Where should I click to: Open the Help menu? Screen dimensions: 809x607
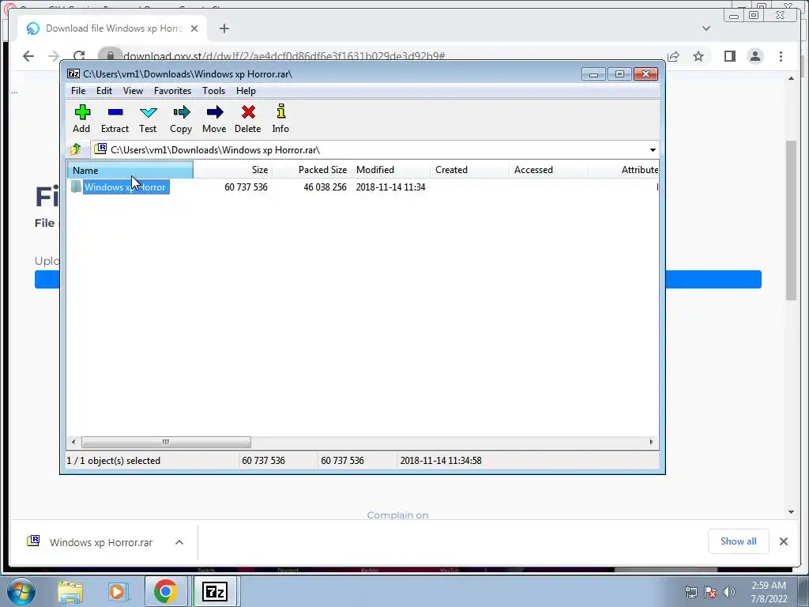[x=246, y=91]
